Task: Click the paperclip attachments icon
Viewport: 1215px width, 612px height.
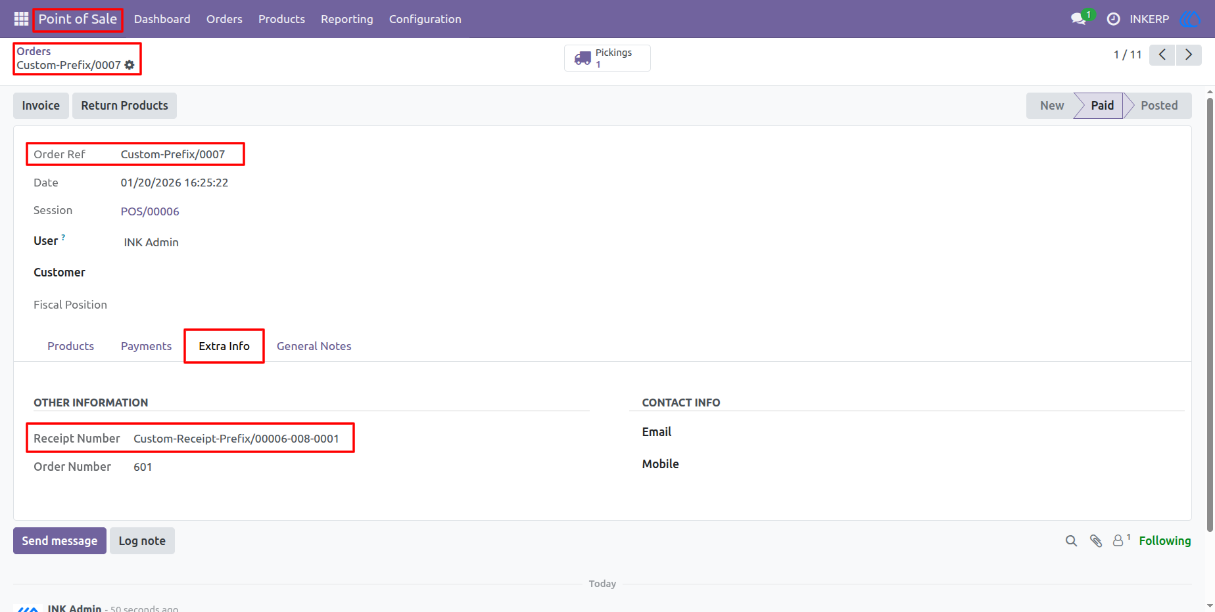Action: [x=1096, y=541]
